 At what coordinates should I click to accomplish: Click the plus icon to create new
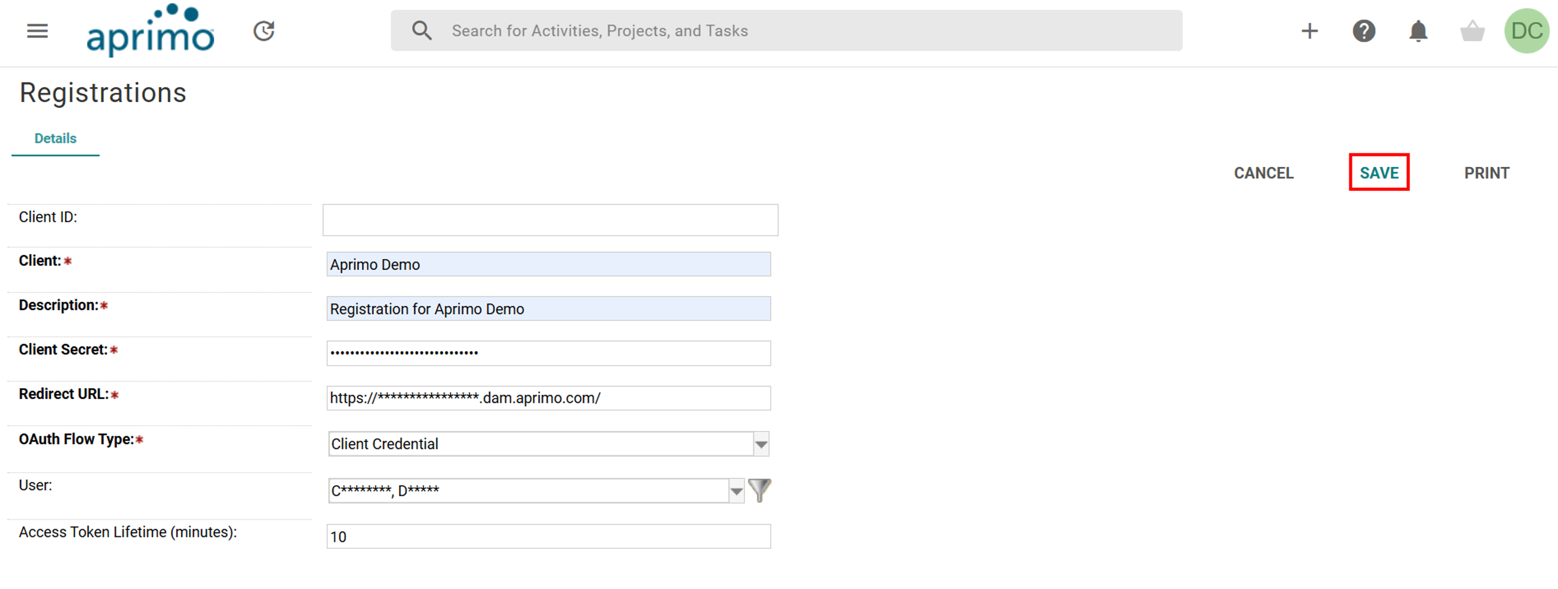click(x=1309, y=31)
